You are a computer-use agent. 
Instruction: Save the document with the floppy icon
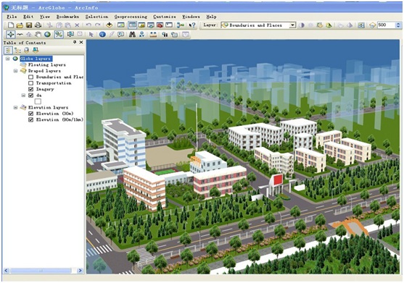coord(29,25)
